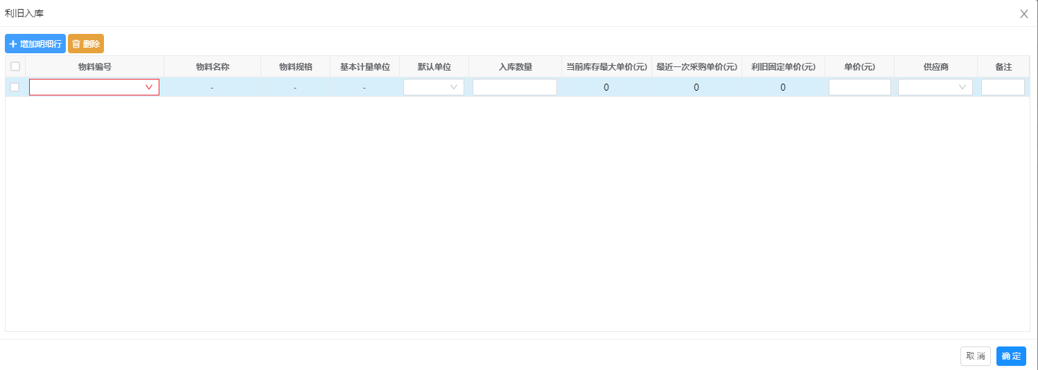The height and width of the screenshot is (370, 1038).
Task: Open the 供应商 dropdown selector
Action: tap(935, 87)
